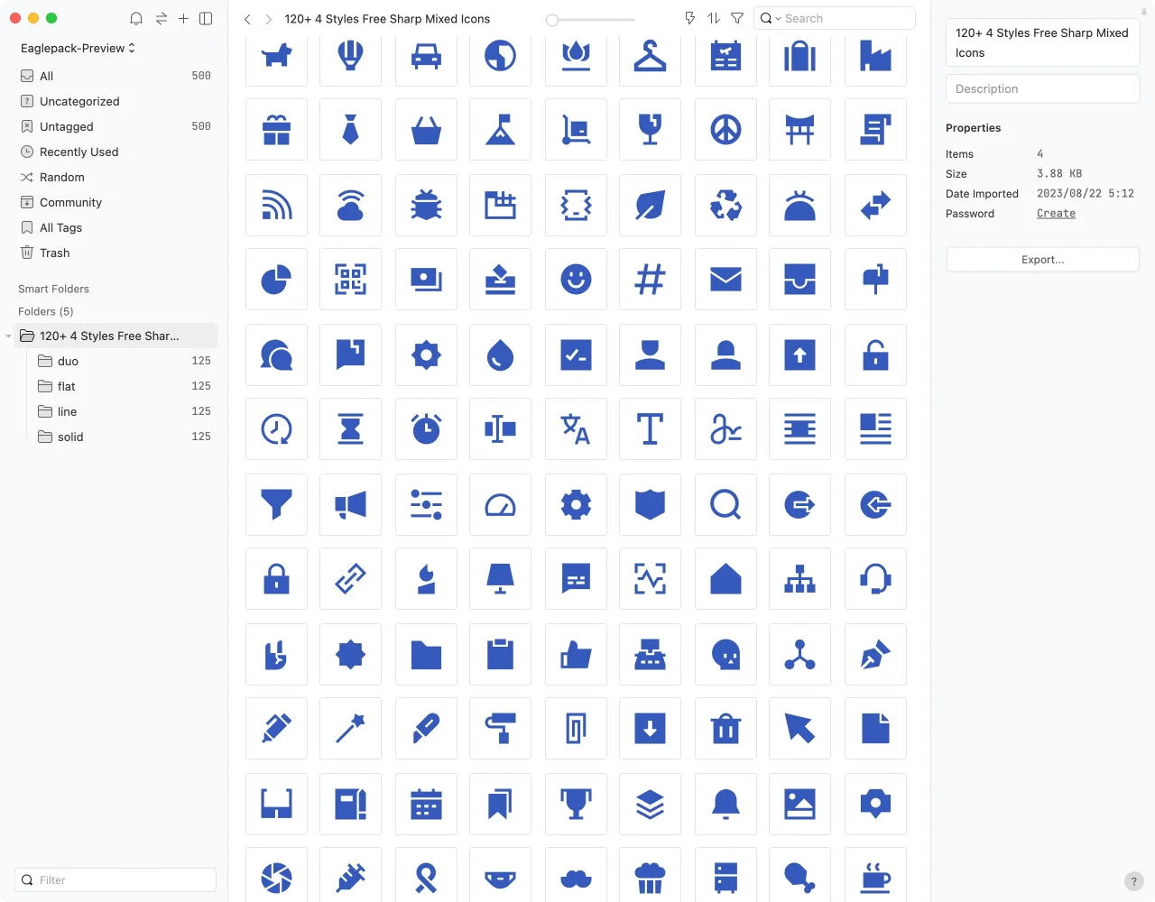Viewport: 1155px width, 902px height.
Task: Click the Description input field
Action: [1042, 89]
